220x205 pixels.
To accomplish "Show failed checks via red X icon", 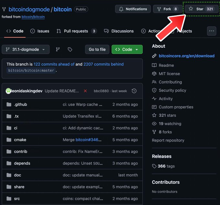I will pos(85,91).
